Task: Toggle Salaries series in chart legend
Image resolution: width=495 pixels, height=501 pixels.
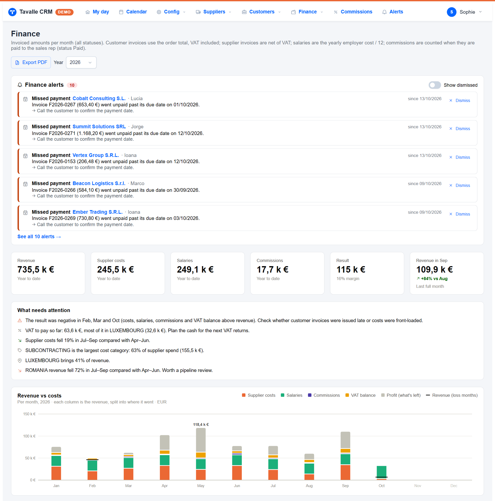Action: tap(291, 395)
